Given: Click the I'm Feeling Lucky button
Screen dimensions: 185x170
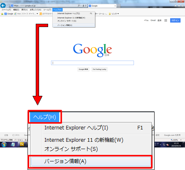Looking at the screenshot, I should 99,69.
